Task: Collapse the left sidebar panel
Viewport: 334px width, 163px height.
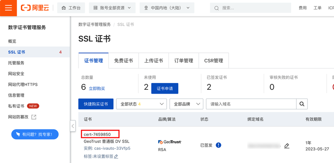Action: click(73, 126)
